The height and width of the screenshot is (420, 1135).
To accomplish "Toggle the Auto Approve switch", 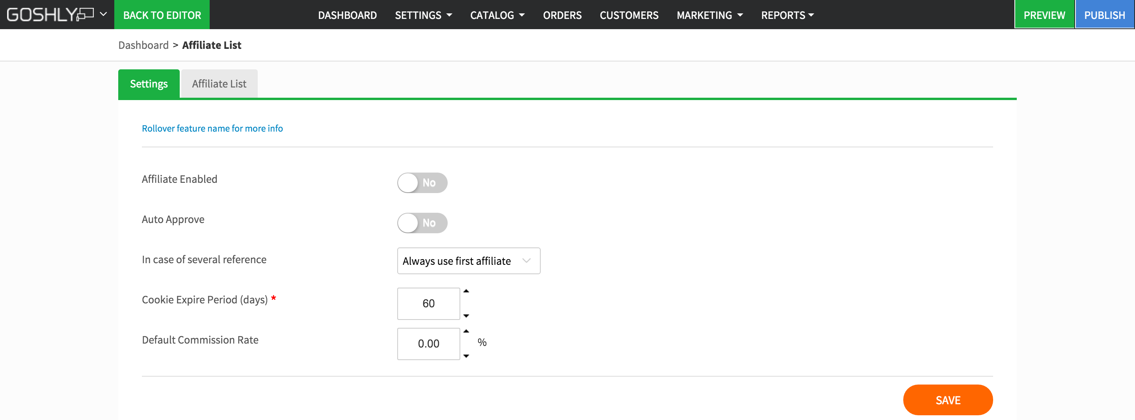I will [x=422, y=223].
